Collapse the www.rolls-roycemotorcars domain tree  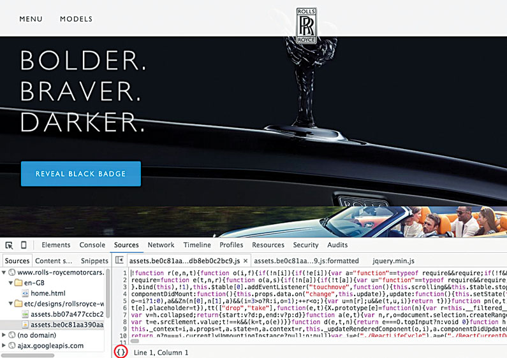pyautogui.click(x=4, y=273)
